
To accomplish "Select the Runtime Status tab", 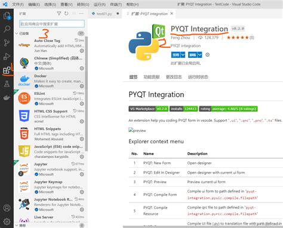I will 198,77.
